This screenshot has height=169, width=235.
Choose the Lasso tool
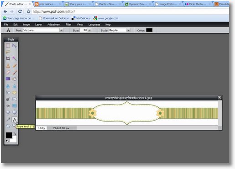point(8,52)
